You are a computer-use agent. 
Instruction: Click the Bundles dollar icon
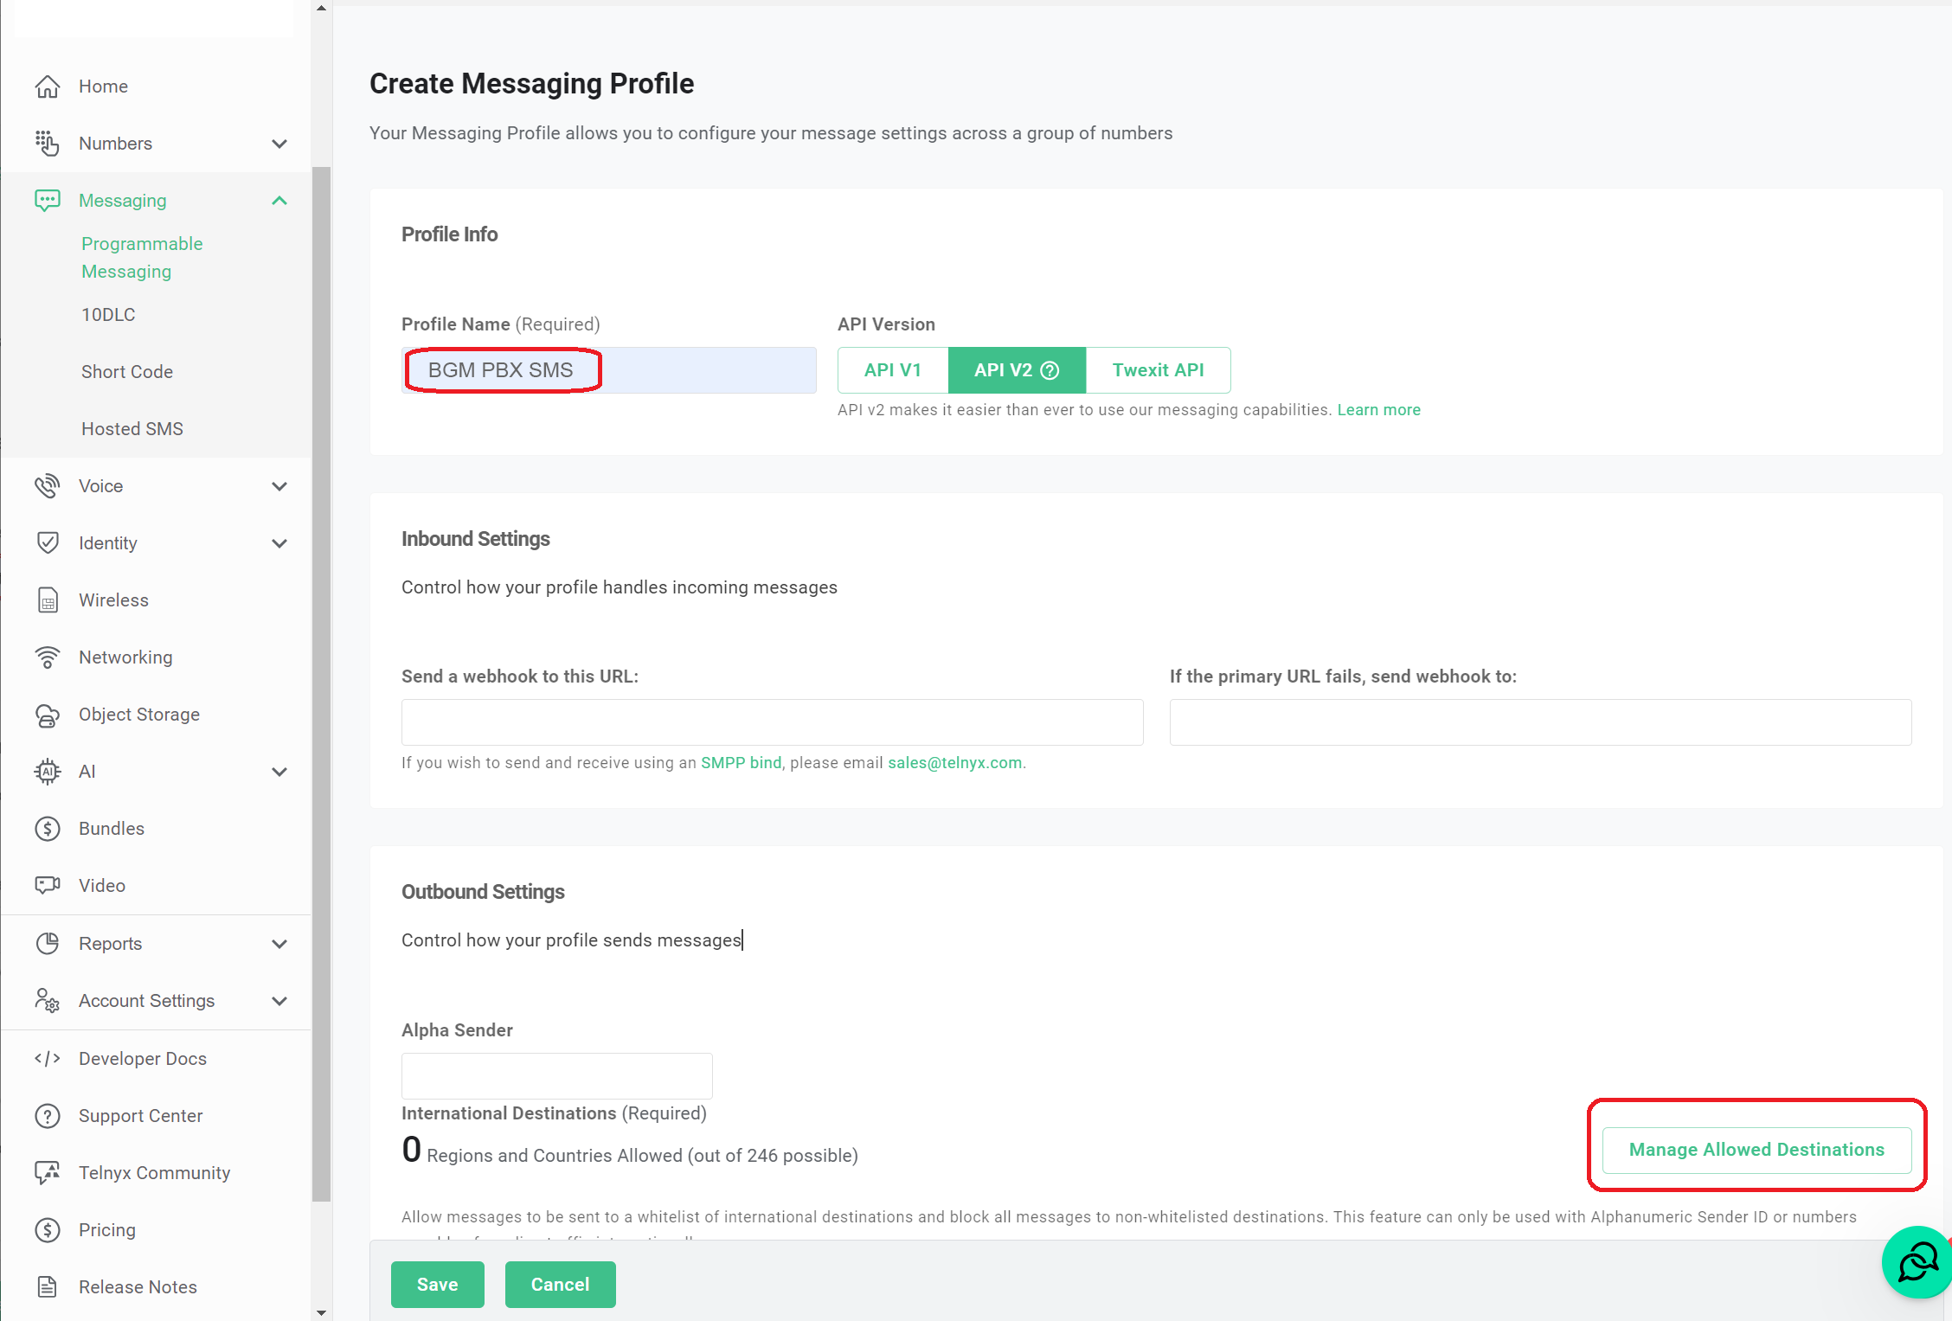[48, 829]
